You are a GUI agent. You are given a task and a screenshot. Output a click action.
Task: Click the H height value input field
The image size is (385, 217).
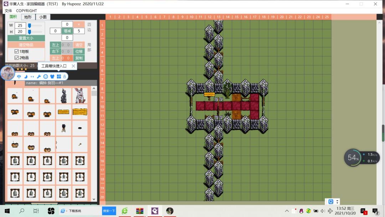pyautogui.click(x=20, y=31)
